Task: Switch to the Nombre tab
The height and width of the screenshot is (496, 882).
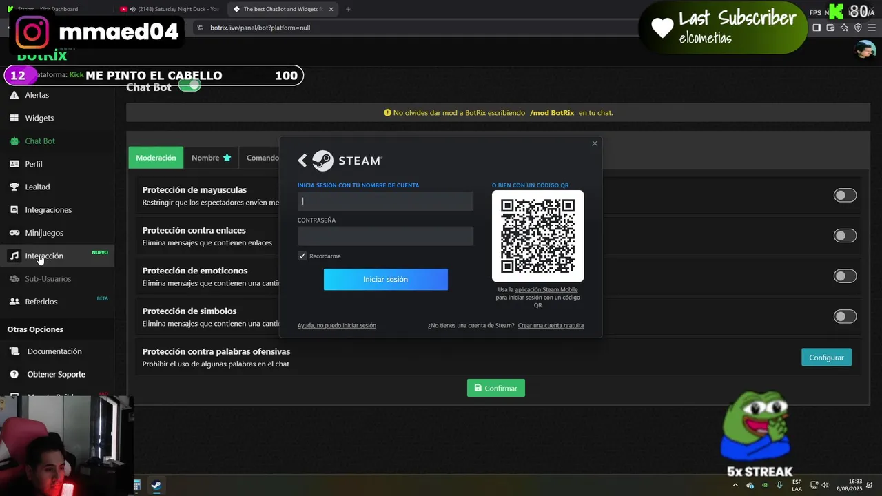Action: point(211,158)
